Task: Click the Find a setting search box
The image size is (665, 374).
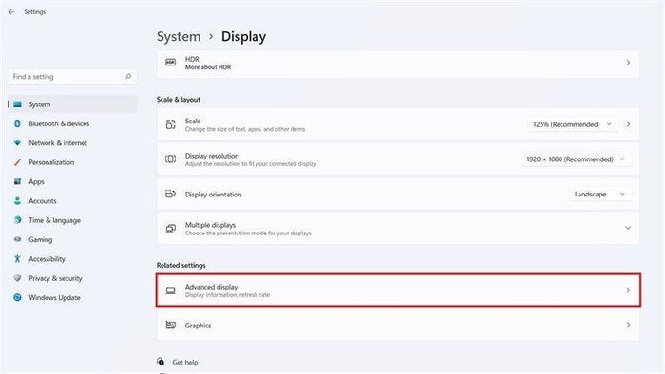Action: [72, 77]
